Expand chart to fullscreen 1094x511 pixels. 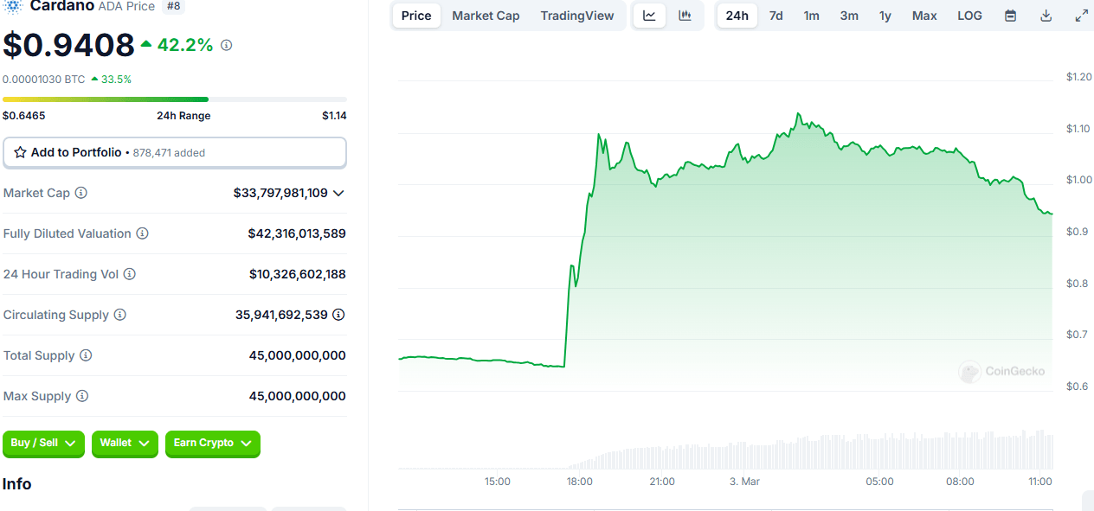(1081, 15)
